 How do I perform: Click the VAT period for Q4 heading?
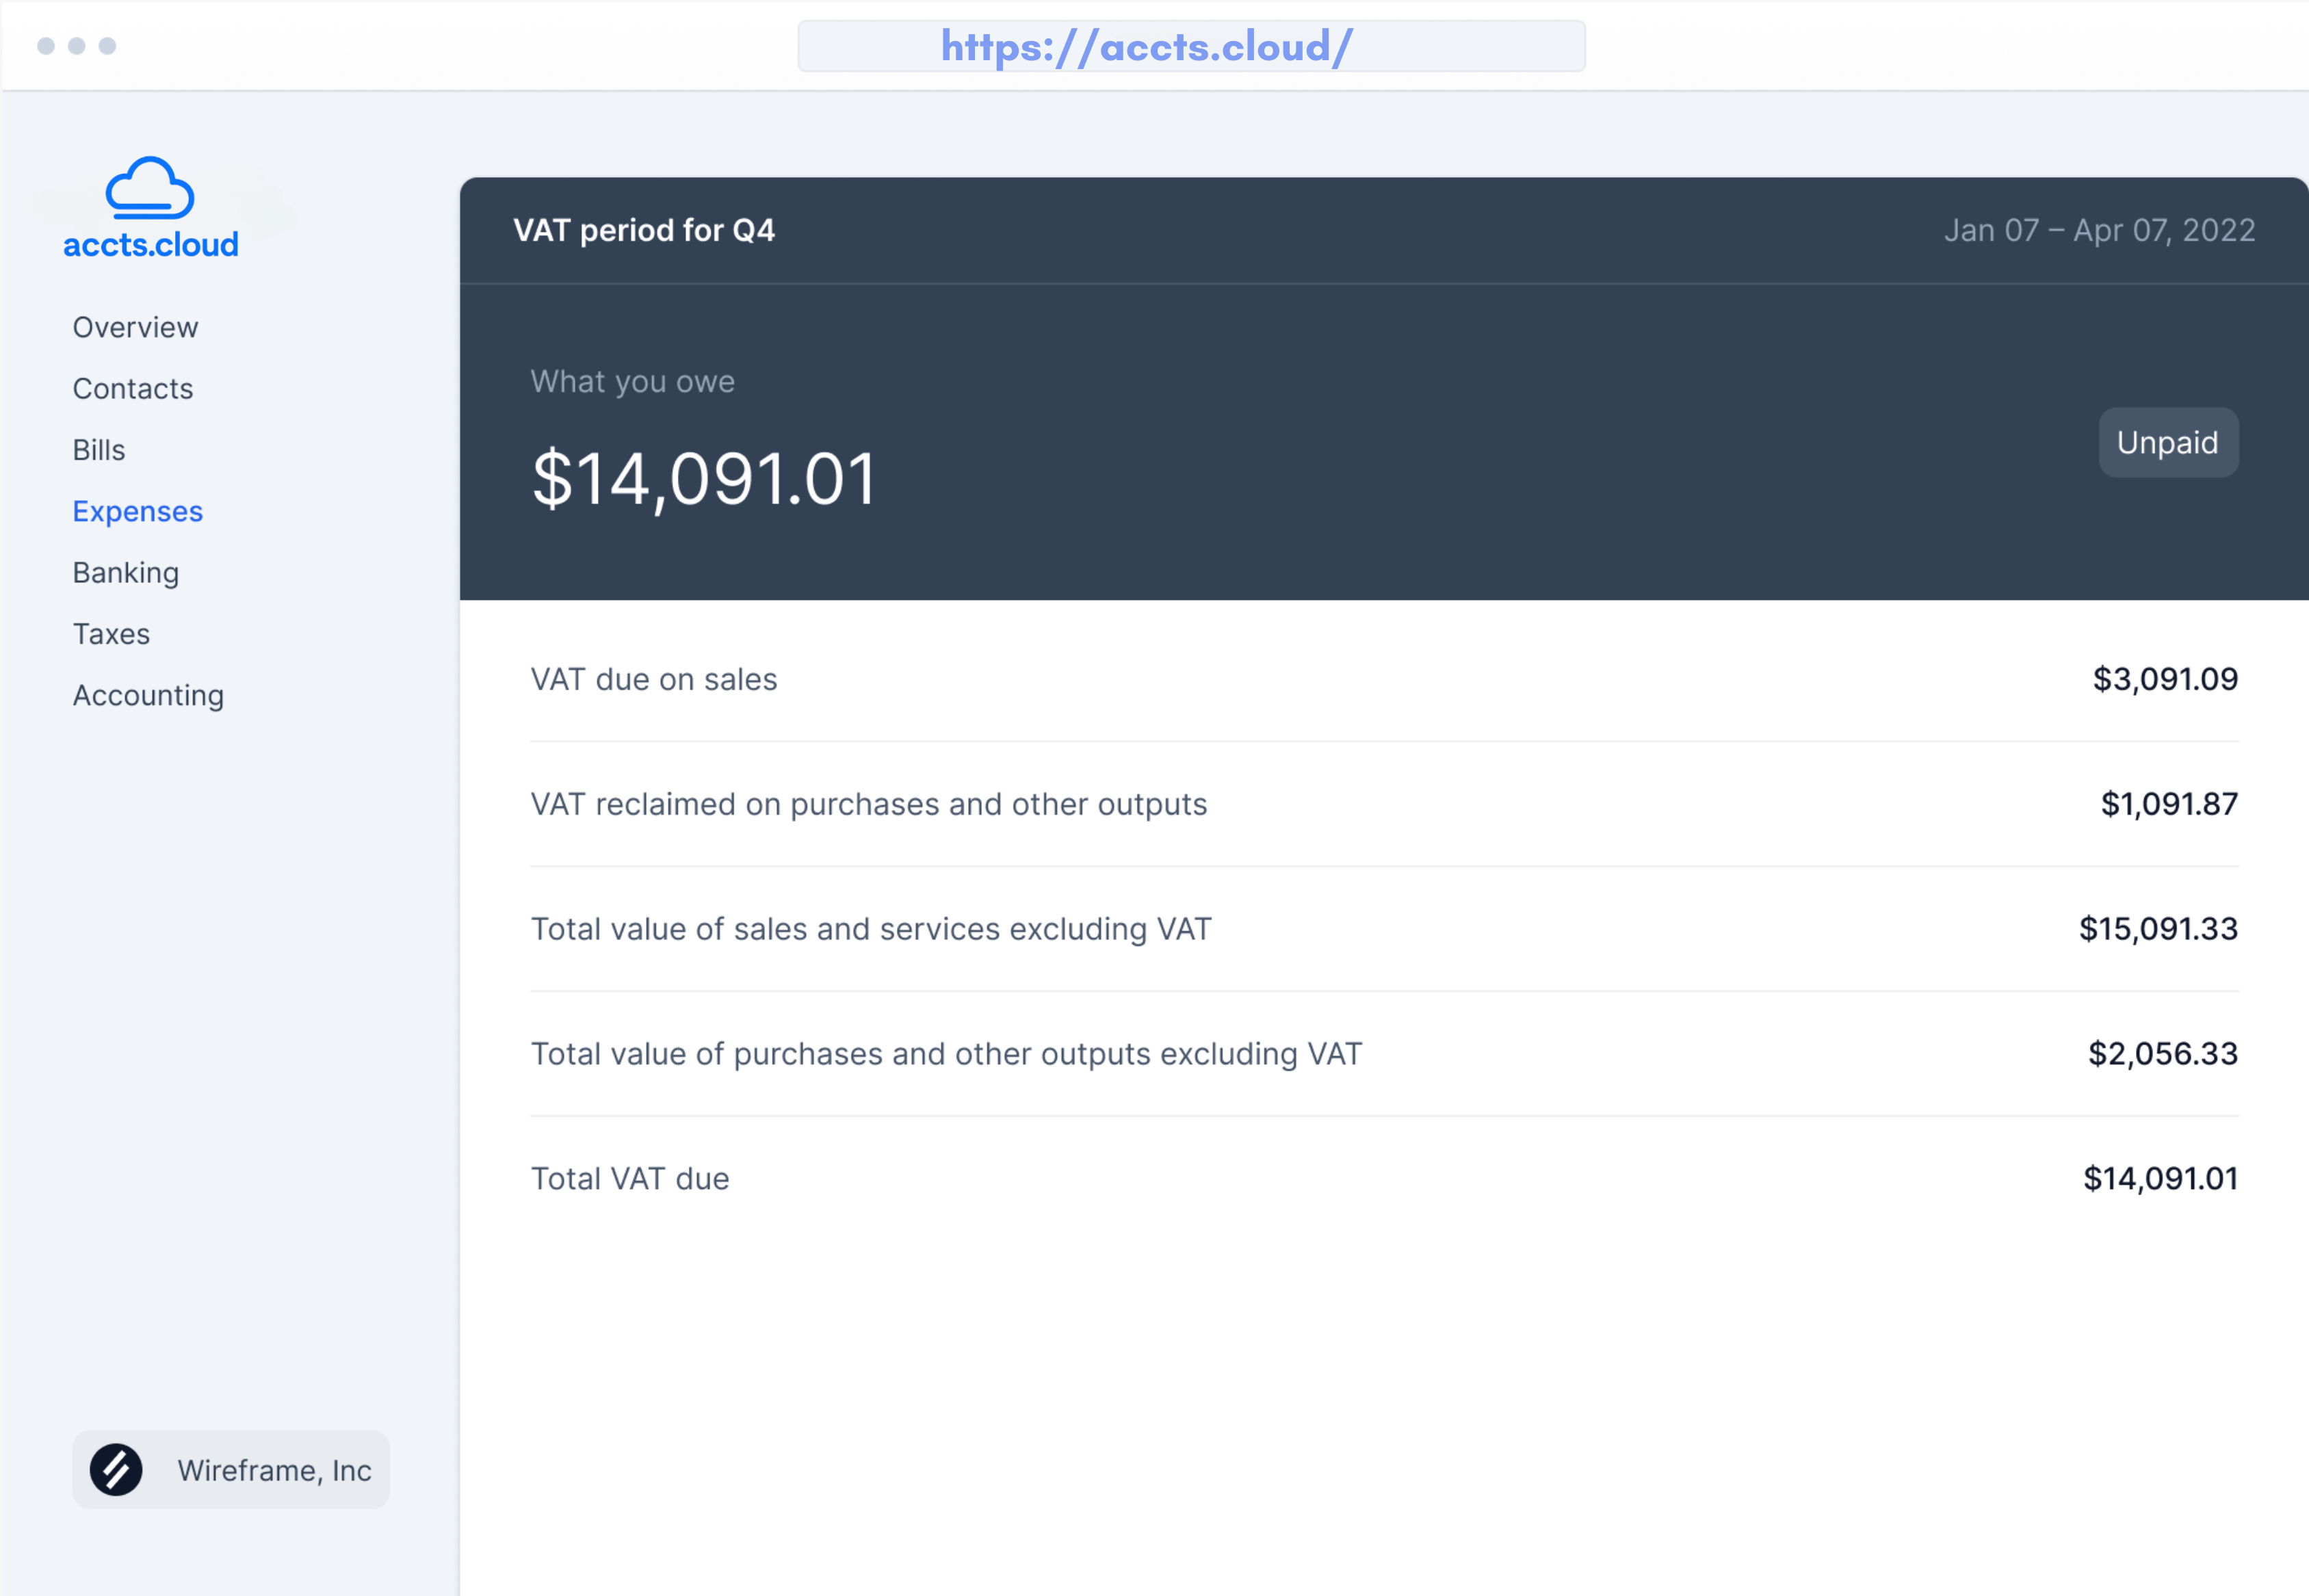(644, 230)
